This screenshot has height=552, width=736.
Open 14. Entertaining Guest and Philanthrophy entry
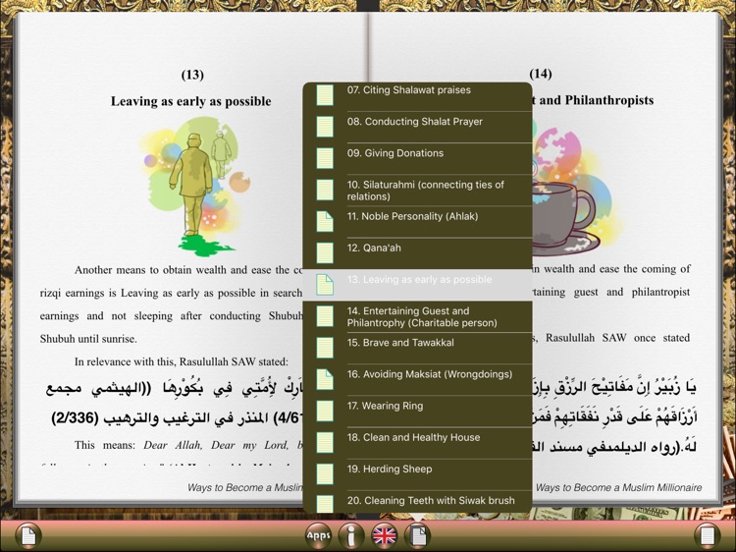(x=417, y=316)
